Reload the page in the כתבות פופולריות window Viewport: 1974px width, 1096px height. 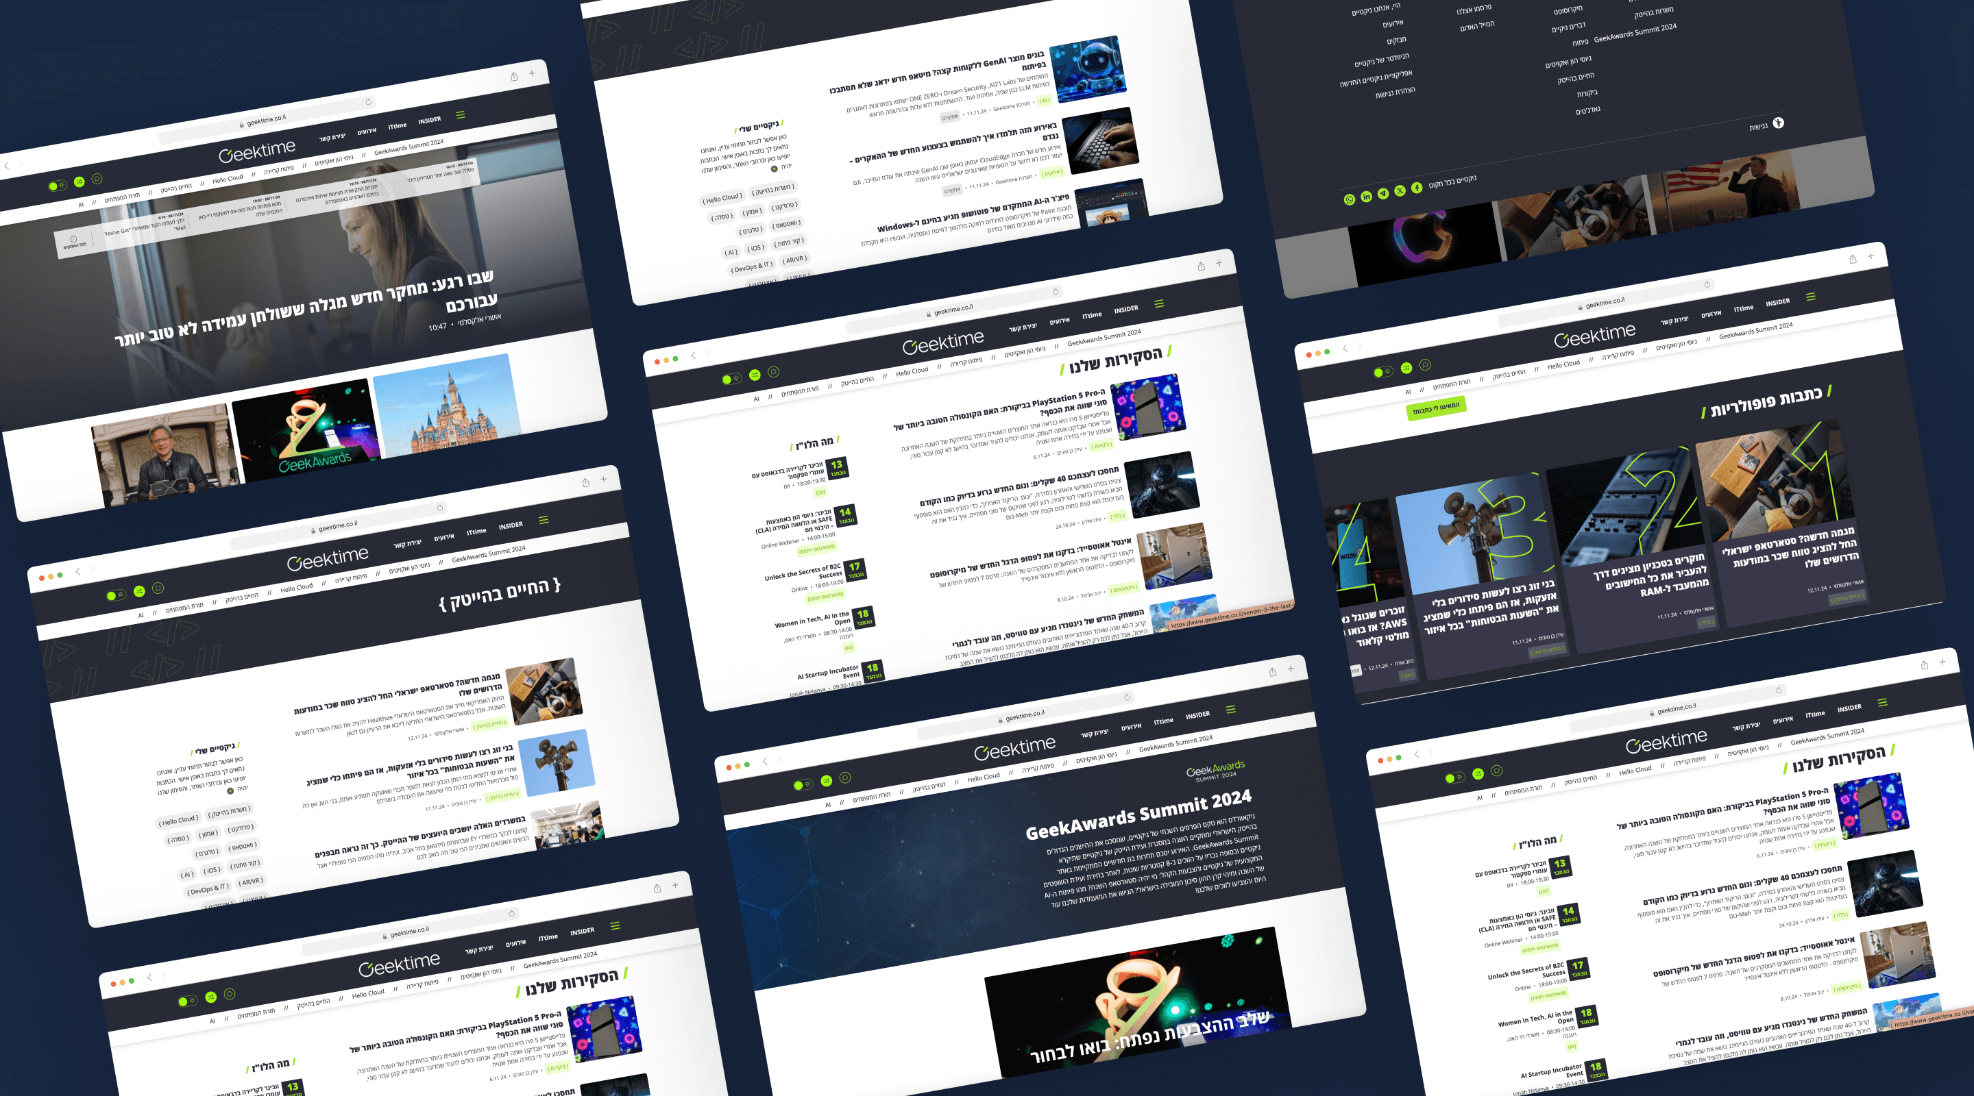click(x=1707, y=284)
